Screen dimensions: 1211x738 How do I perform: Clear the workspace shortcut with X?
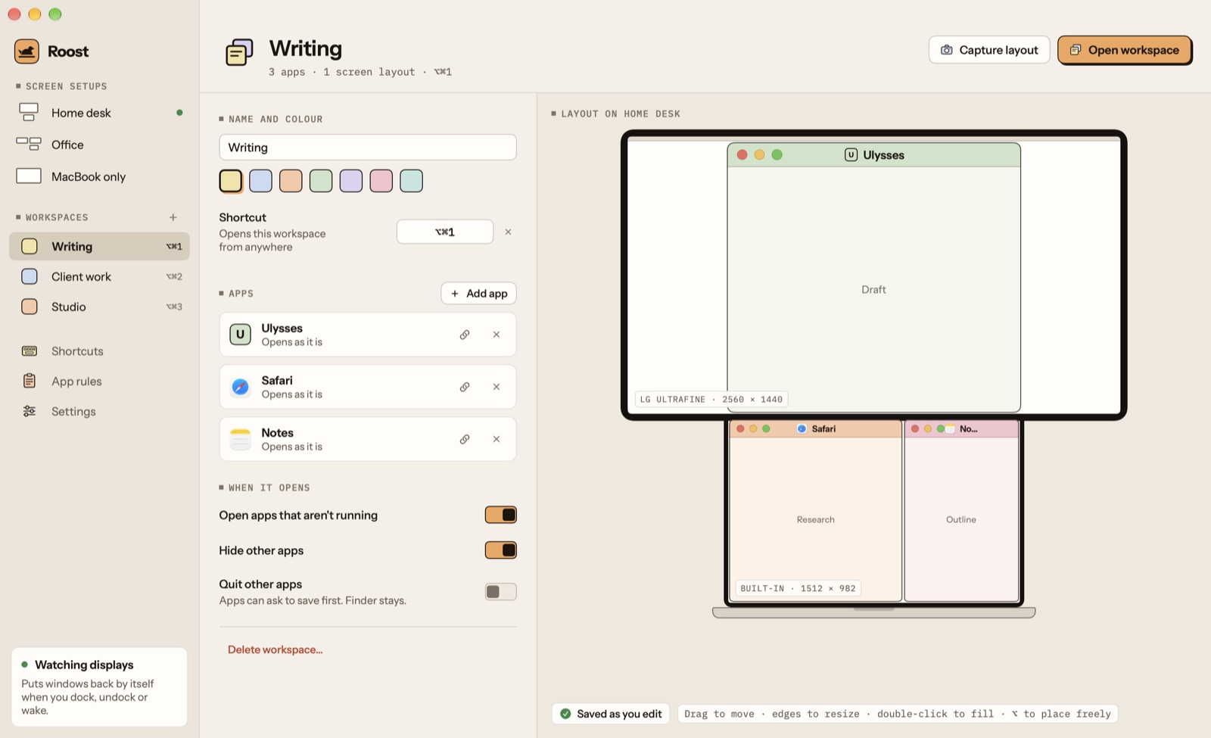(x=509, y=232)
